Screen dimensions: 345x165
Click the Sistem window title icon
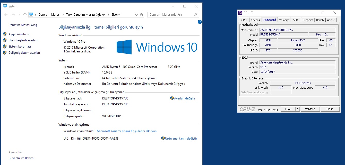(x=5, y=6)
